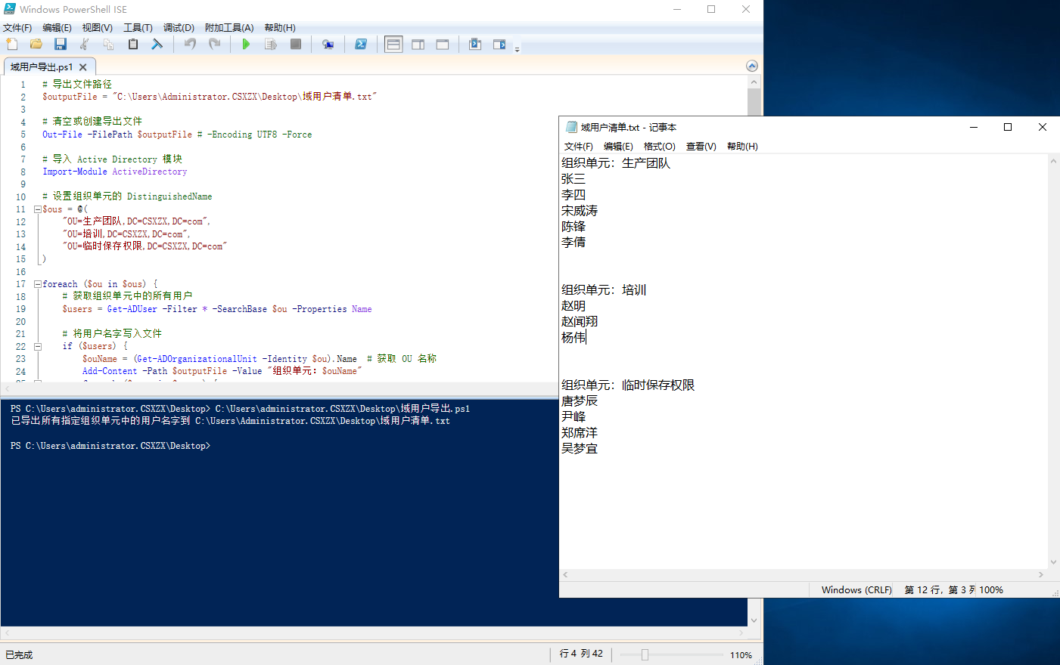Open Notepad 编辑(E) menu
The image size is (1060, 665).
pos(618,147)
